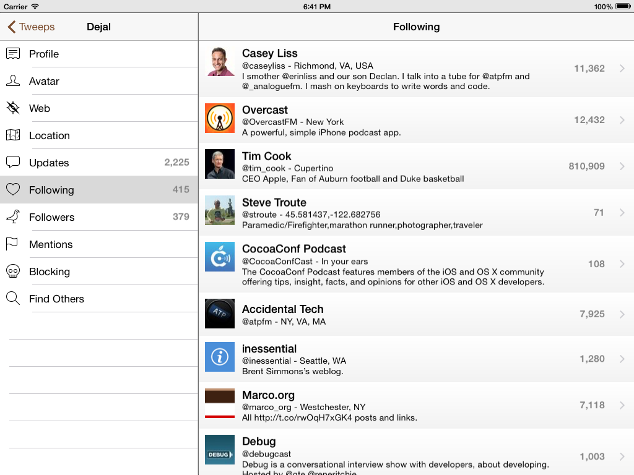The width and height of the screenshot is (634, 475).
Task: Expand Debug row disclosure chevron
Action: (x=622, y=456)
